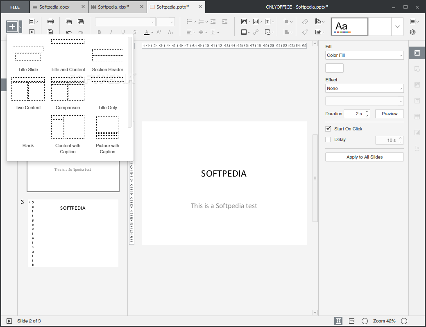
Task: Click the Copy Style paintbrush icon
Action: [x=305, y=32]
